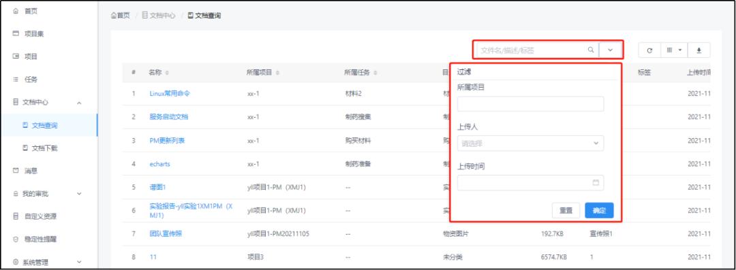Click 文档中心 in the breadcrumb
736x270 pixels.
tap(159, 16)
